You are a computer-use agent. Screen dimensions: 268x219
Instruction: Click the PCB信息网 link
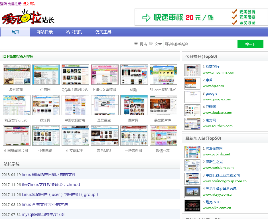(214, 148)
